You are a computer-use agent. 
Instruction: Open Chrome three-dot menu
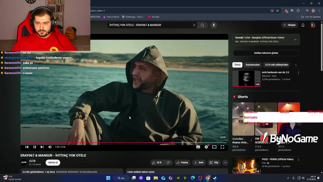coord(319,11)
